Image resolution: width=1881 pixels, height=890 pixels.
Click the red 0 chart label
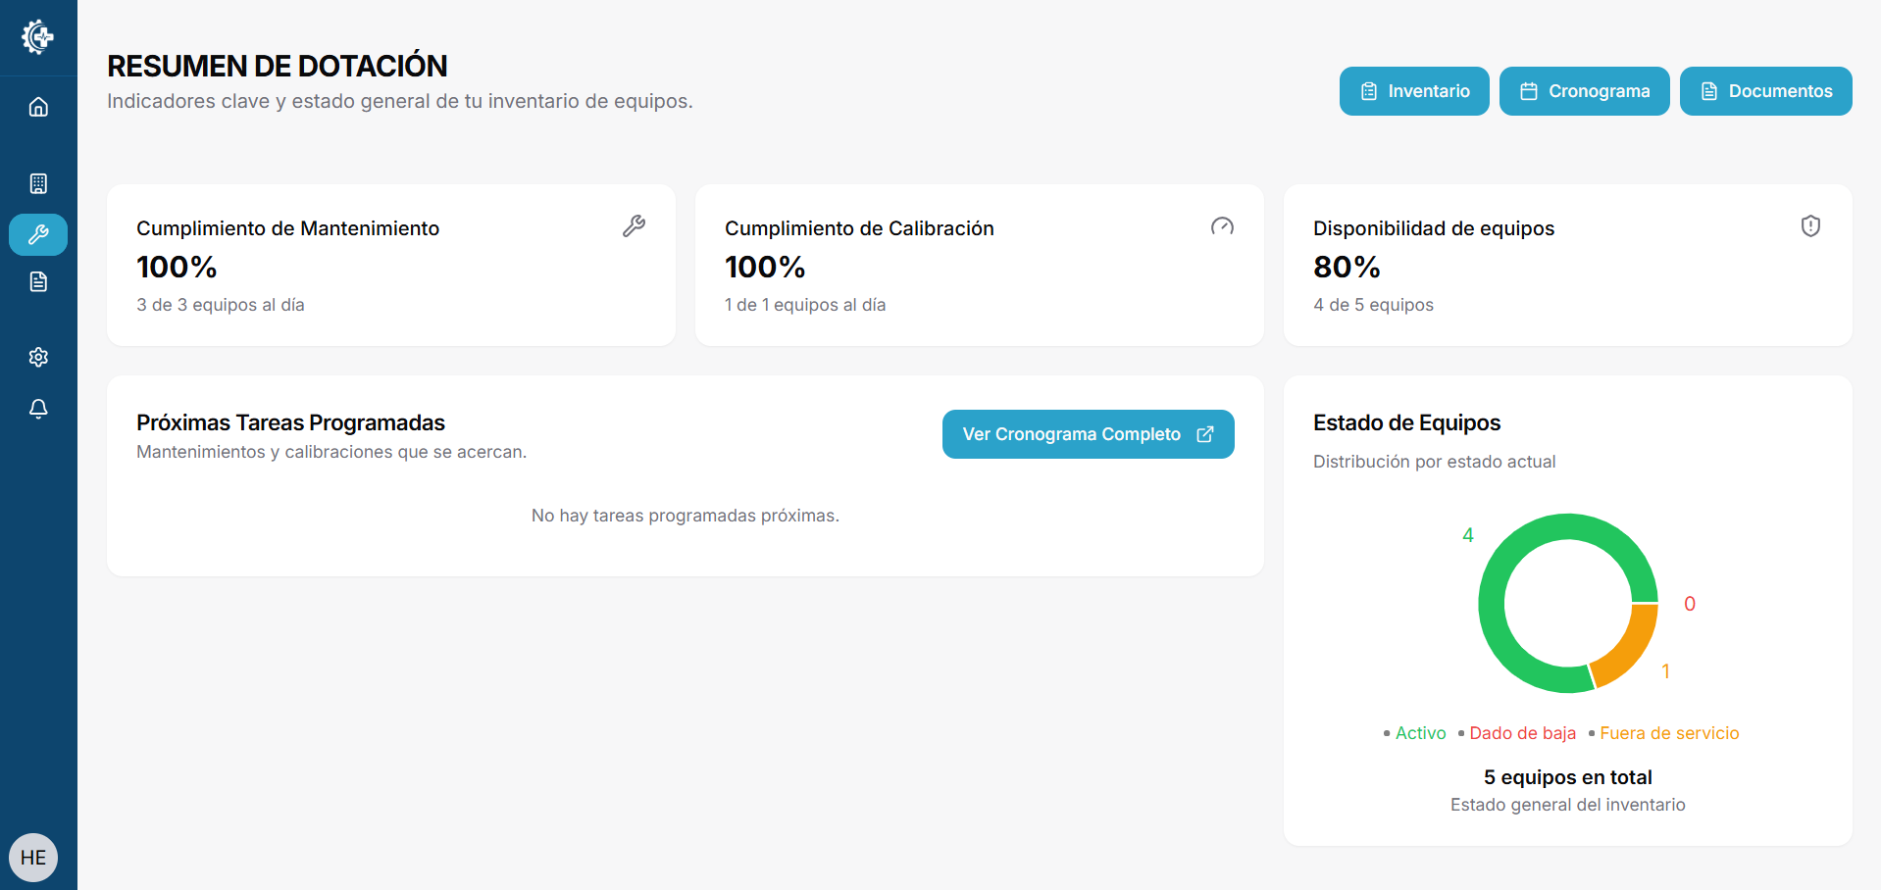1690,604
